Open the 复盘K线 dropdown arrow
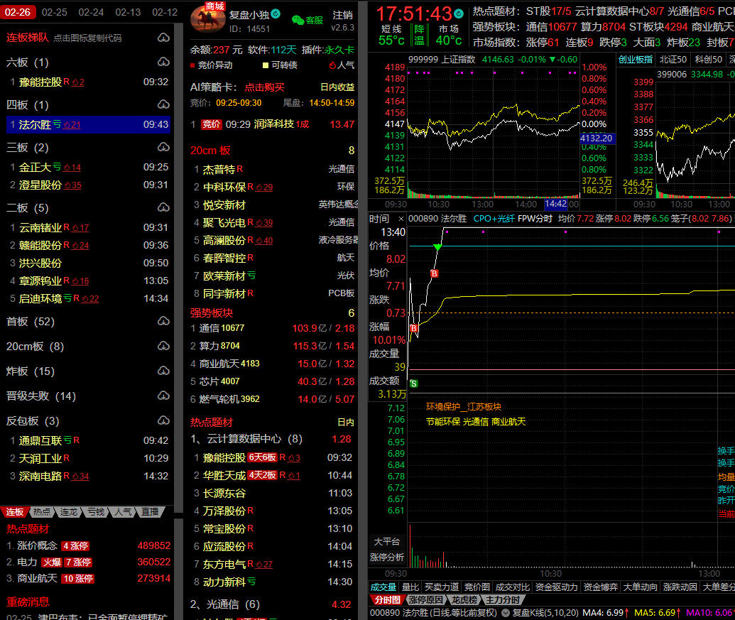 [505, 613]
